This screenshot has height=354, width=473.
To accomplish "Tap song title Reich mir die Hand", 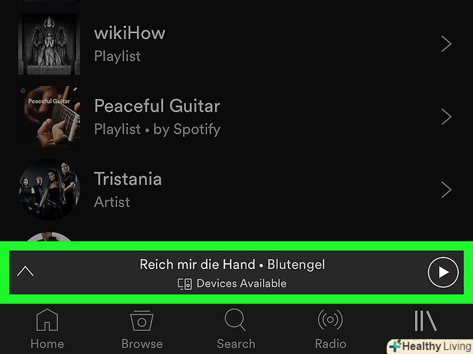I will coord(198,265).
